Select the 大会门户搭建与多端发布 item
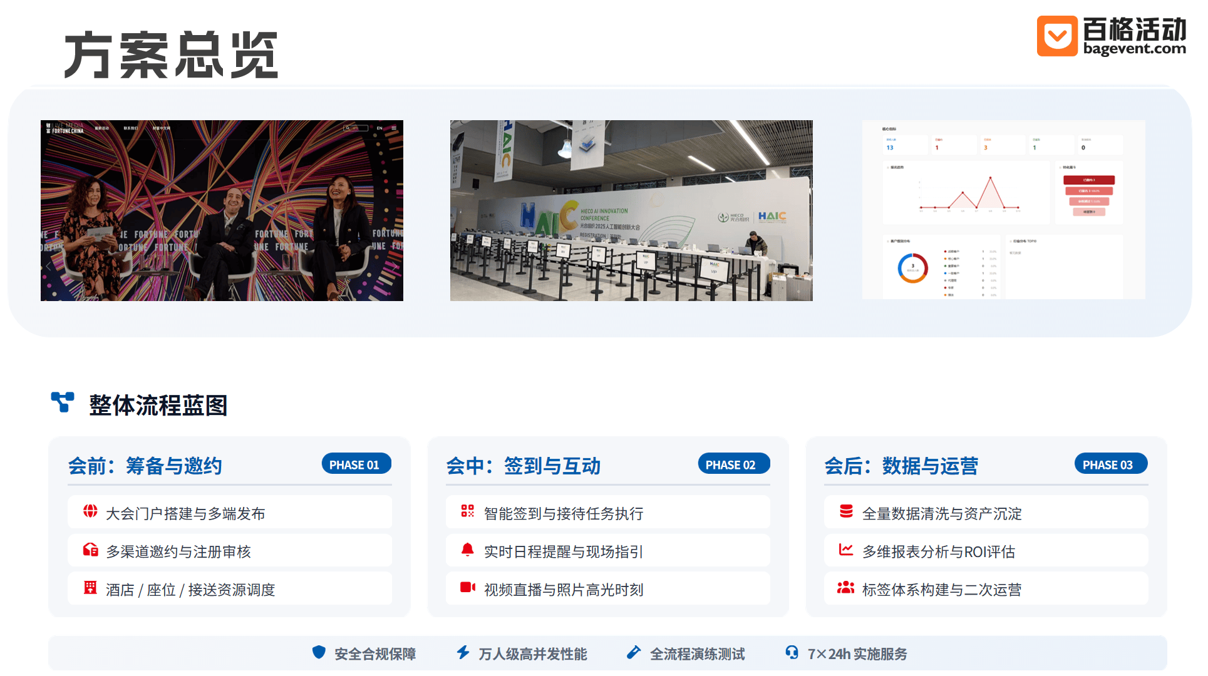This screenshot has width=1208, height=676. (x=230, y=512)
